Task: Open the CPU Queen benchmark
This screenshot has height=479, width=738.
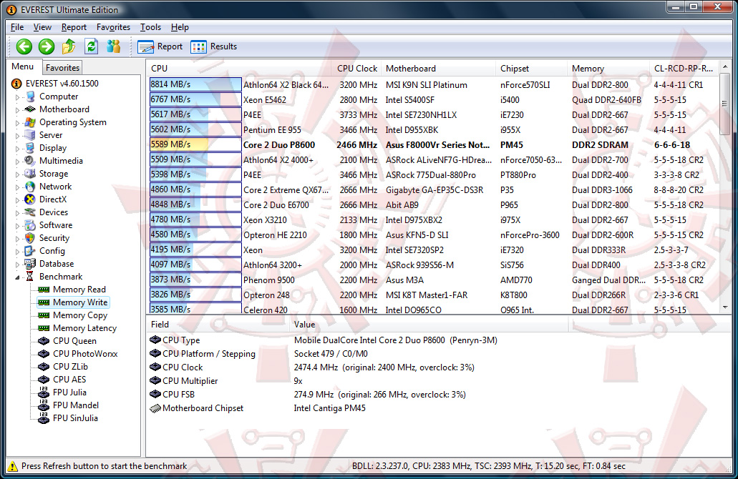Action: point(74,341)
